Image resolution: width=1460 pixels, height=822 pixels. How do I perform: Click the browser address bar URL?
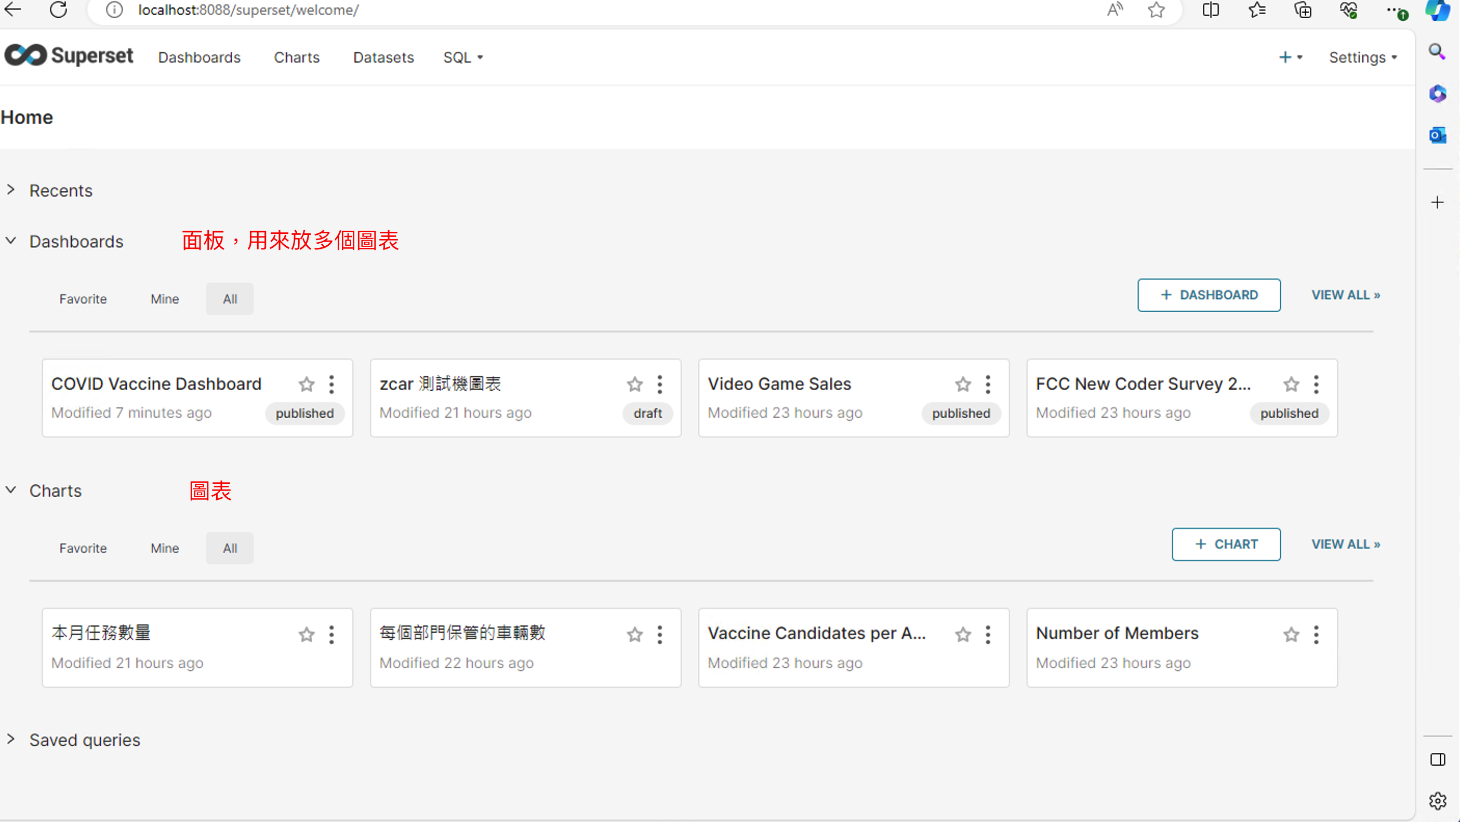[x=248, y=10]
